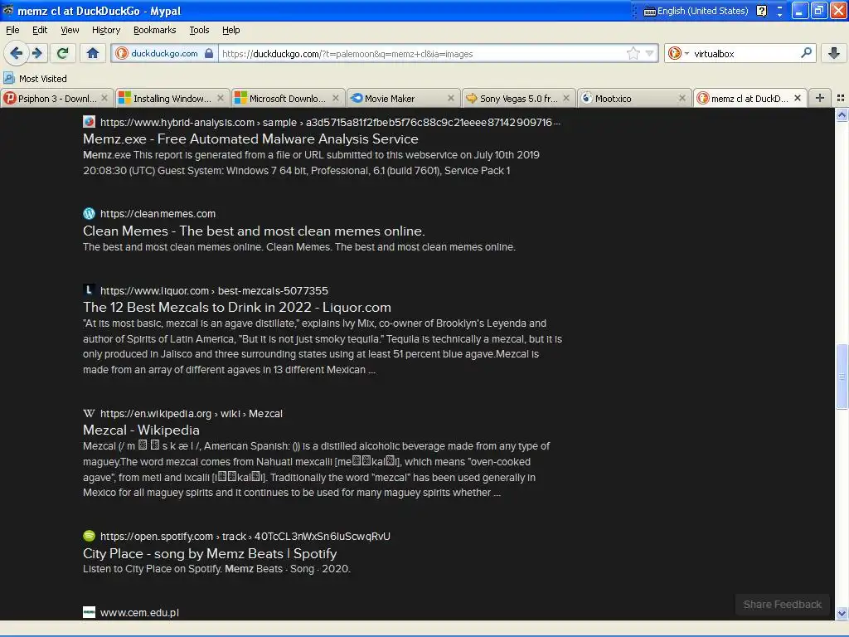Bookmark this page with the star icon

pyautogui.click(x=633, y=54)
